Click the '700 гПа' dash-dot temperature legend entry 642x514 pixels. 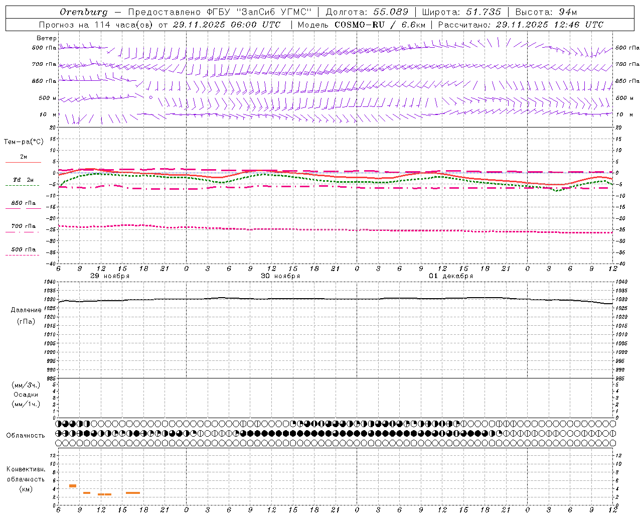[x=23, y=228]
